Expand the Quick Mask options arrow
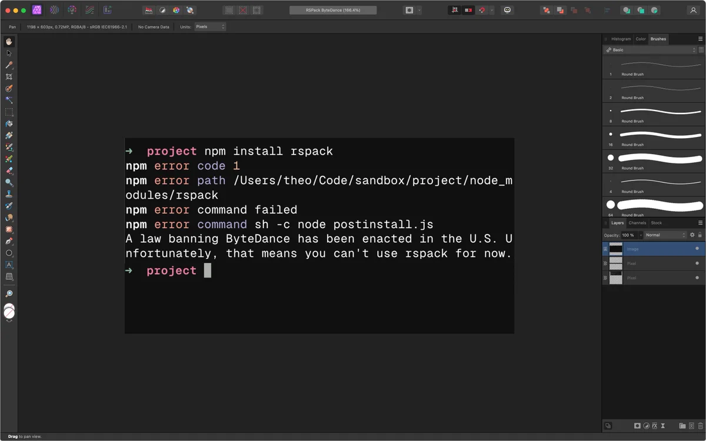Viewport: 706px width, 441px height. 419,10
